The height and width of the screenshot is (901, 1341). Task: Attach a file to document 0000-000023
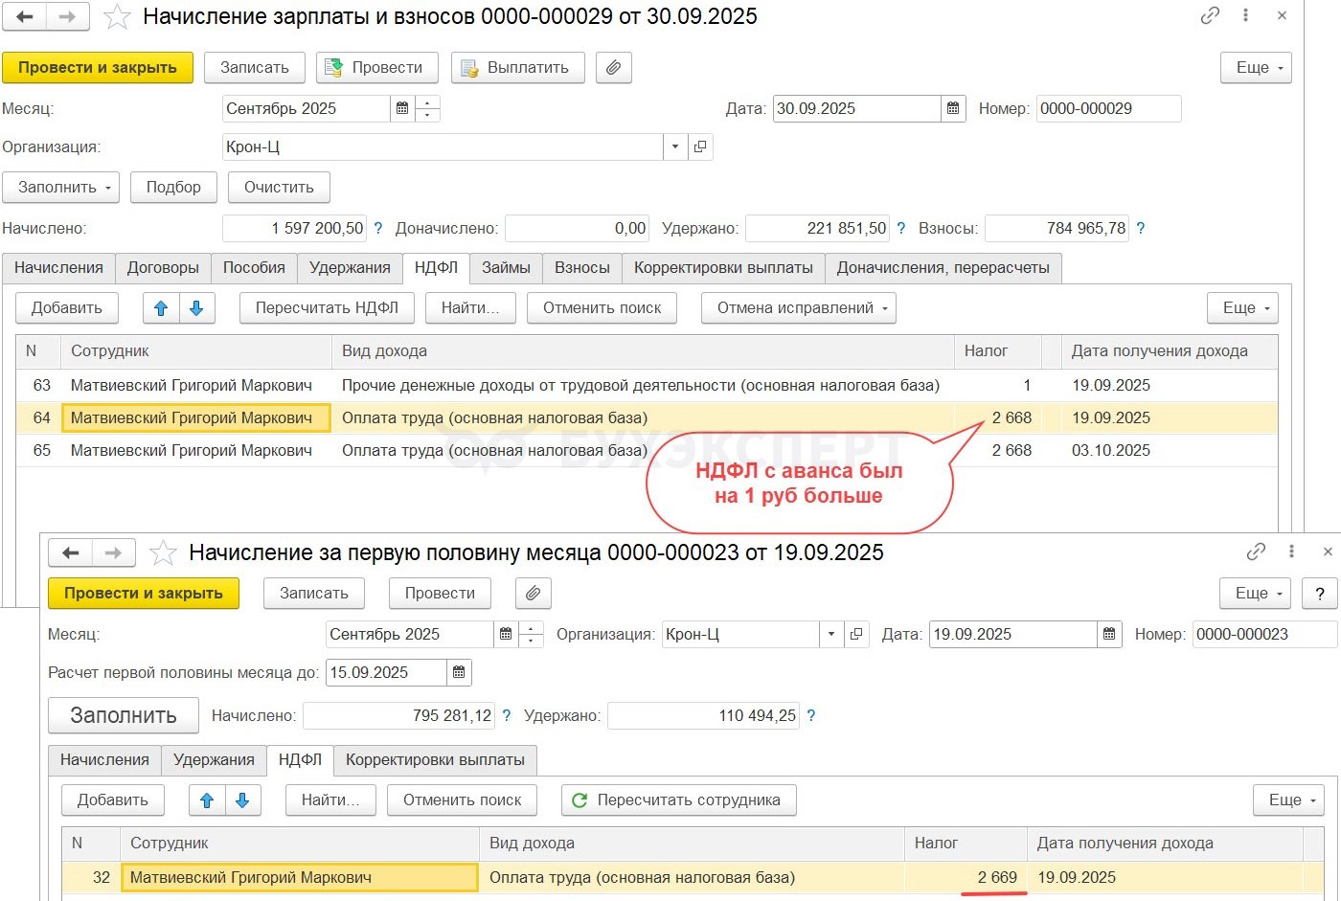click(x=534, y=594)
